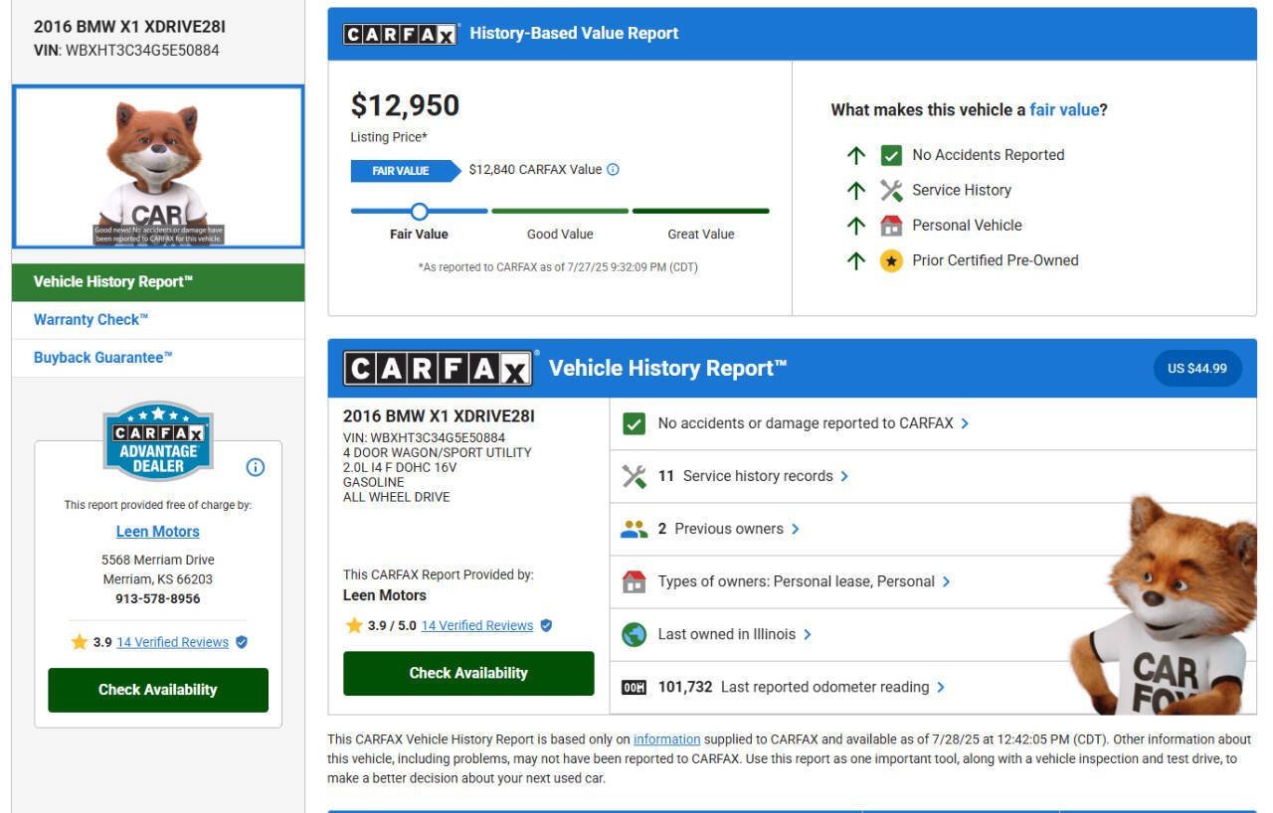
Task: Click the value slider handle at Fair Value
Action: [x=420, y=211]
